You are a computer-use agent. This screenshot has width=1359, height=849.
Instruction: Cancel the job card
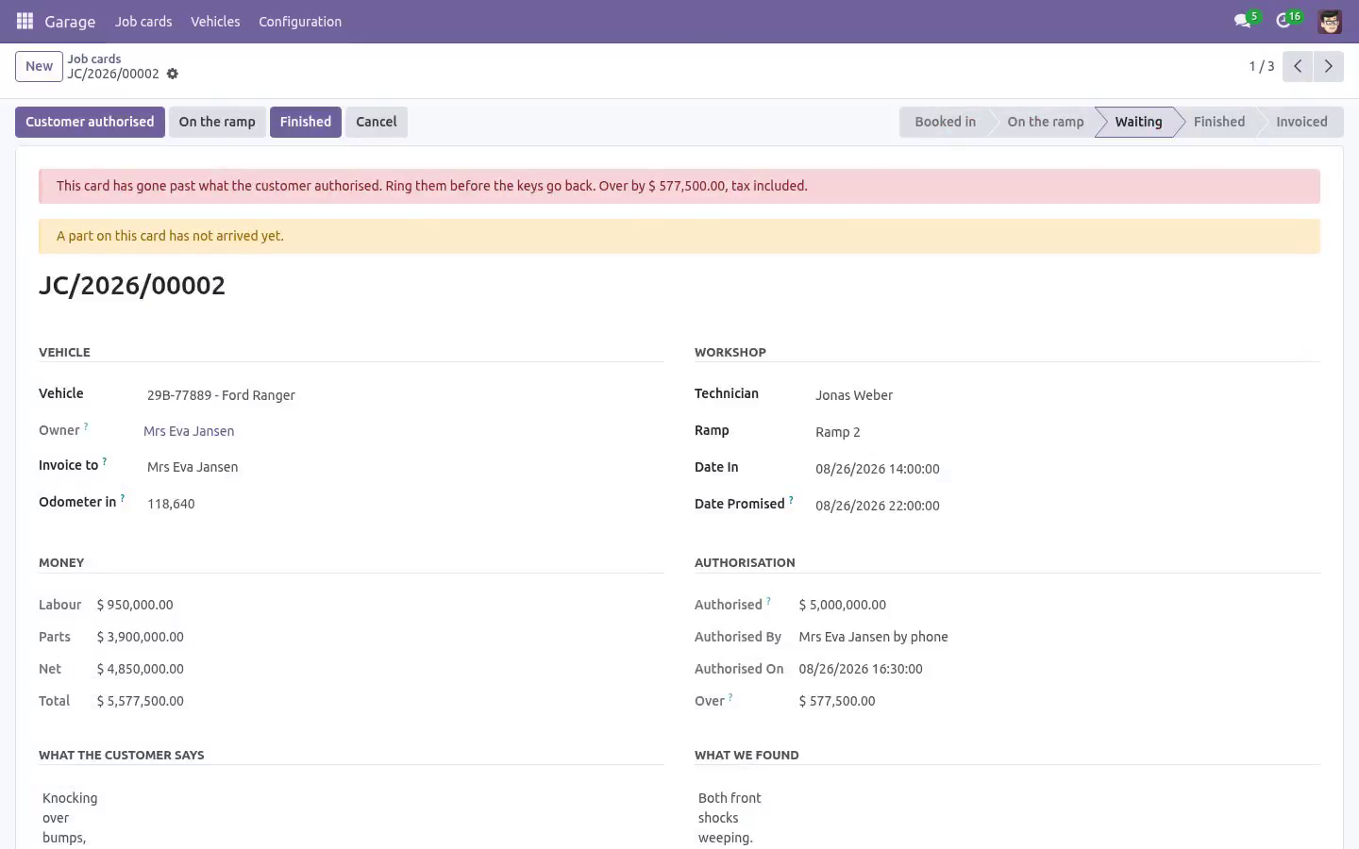pos(377,122)
